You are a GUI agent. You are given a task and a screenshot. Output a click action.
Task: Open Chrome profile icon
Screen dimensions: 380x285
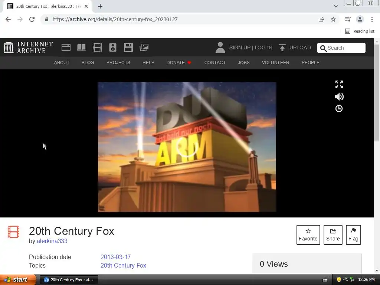coord(360,19)
